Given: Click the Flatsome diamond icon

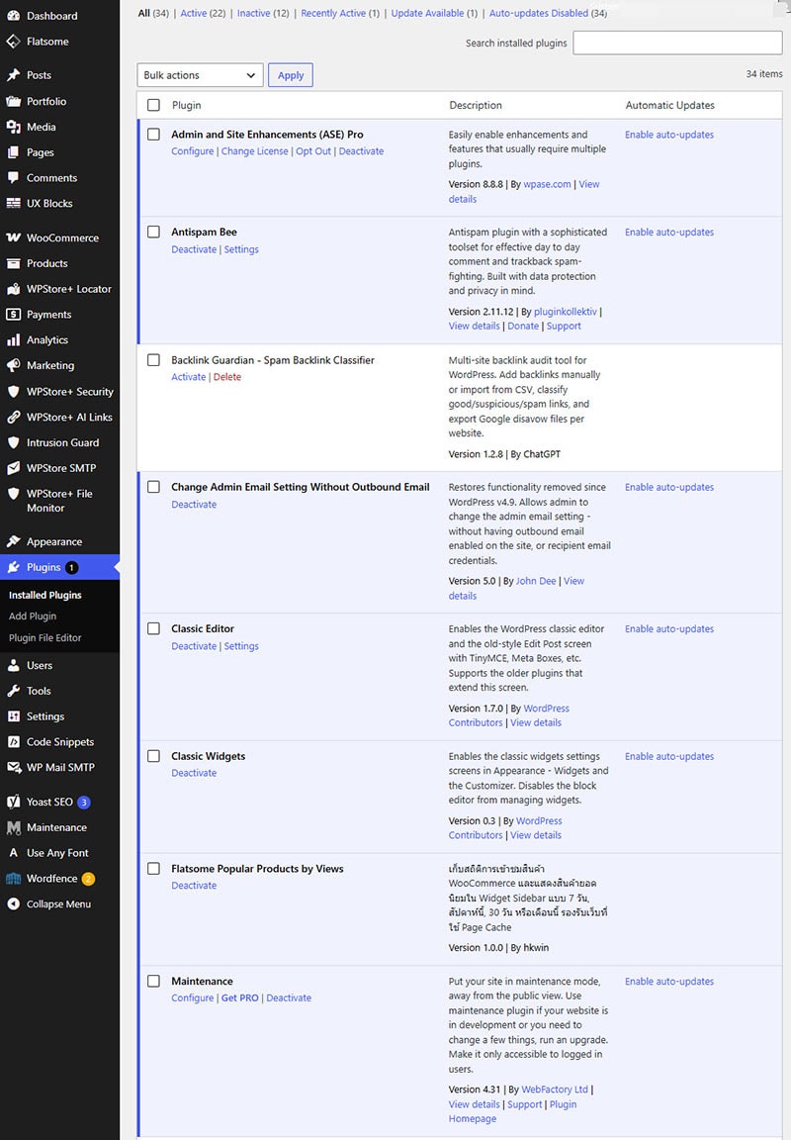Looking at the screenshot, I should 13,42.
